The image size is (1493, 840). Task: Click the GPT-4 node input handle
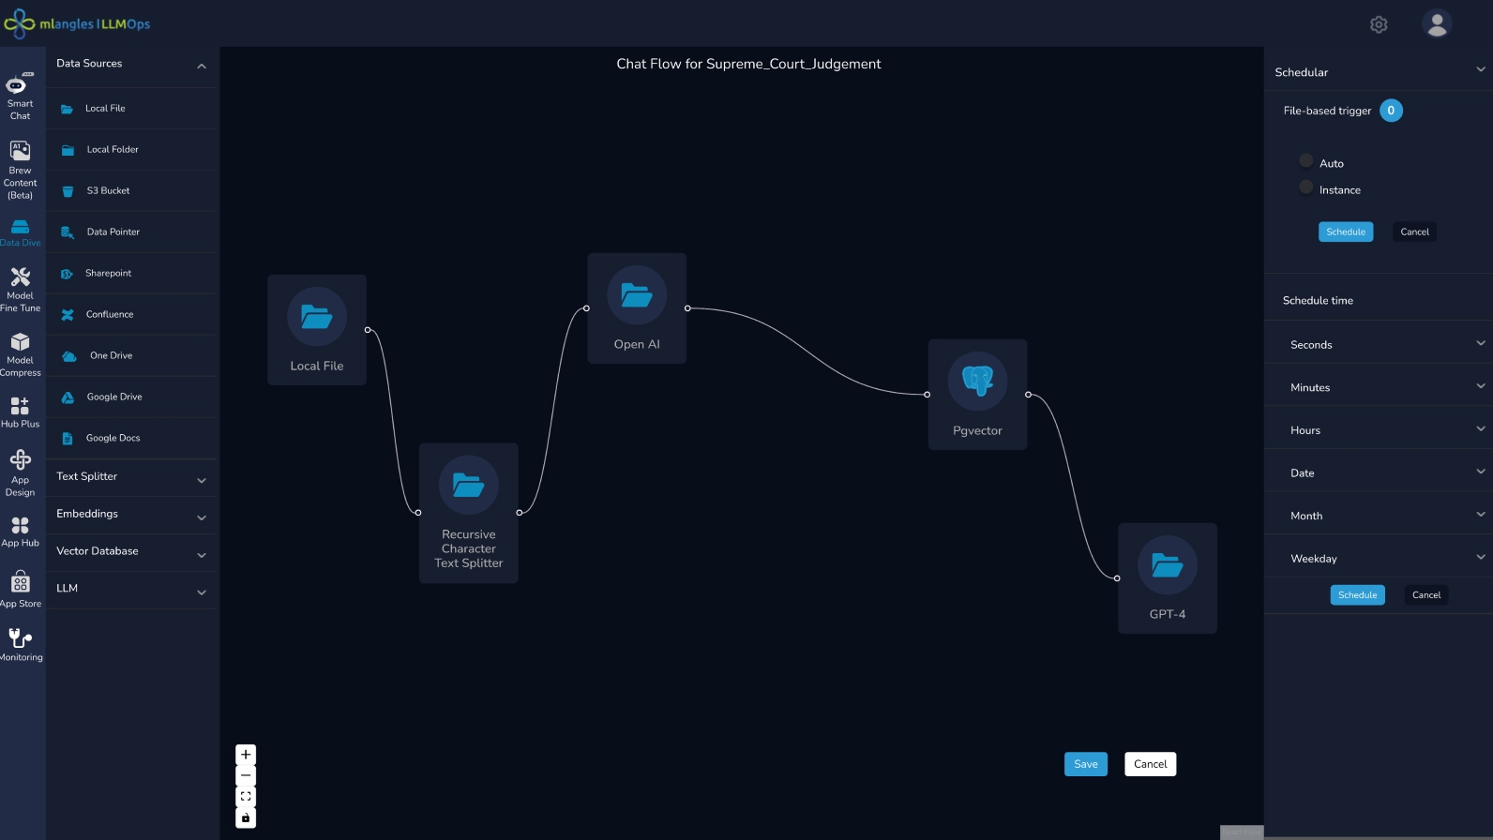point(1117,578)
